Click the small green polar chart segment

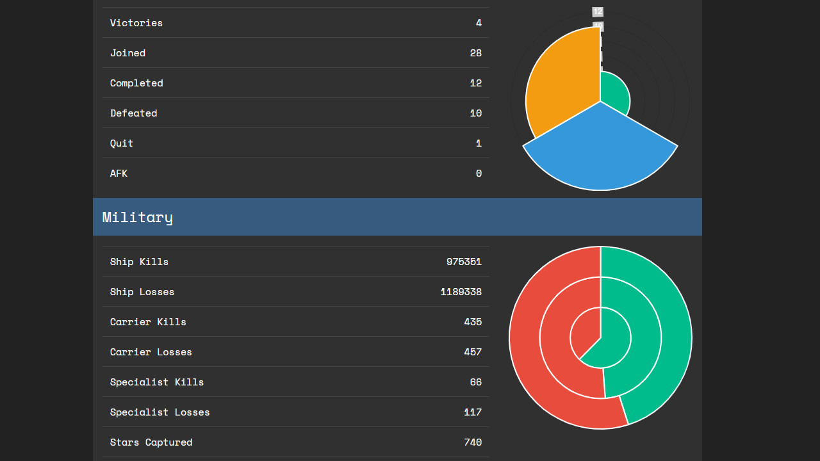614,93
